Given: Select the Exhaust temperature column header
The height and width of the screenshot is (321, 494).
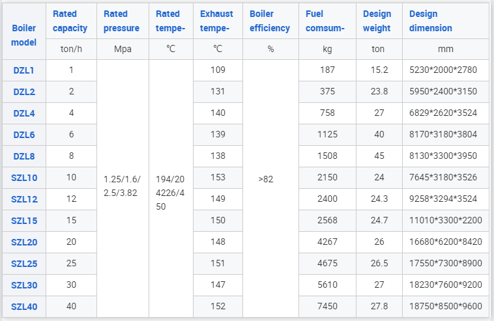Looking at the screenshot, I should click(216, 21).
